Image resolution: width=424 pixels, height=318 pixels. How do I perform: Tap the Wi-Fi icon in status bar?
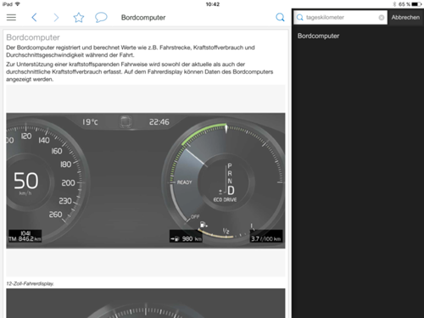click(x=18, y=4)
